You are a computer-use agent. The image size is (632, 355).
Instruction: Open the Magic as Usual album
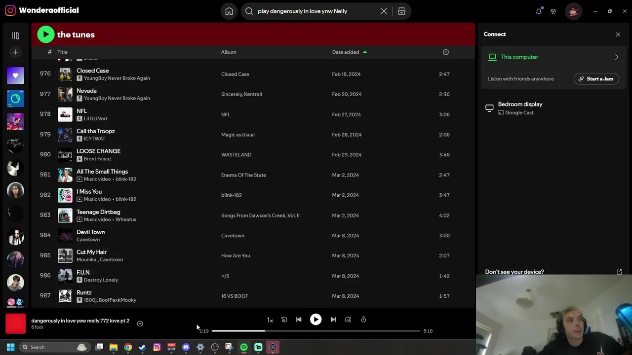[x=238, y=135]
